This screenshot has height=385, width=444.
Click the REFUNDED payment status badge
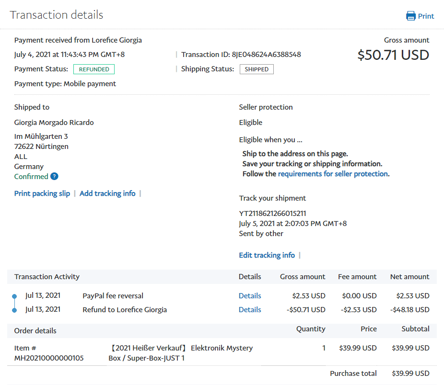(94, 69)
